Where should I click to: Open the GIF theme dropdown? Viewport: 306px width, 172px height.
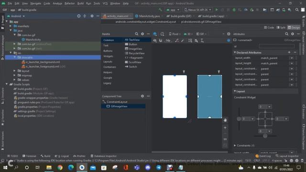point(201,34)
